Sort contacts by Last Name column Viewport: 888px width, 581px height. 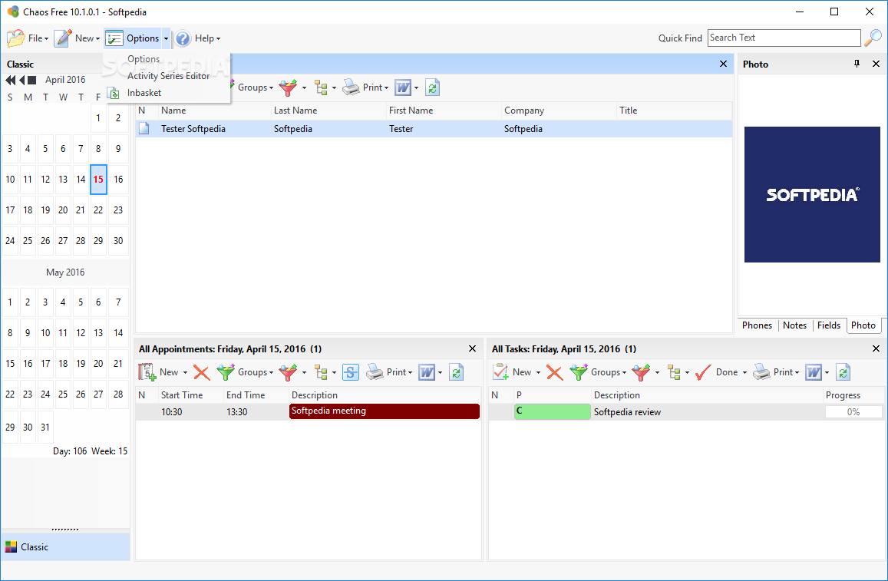pyautogui.click(x=328, y=111)
